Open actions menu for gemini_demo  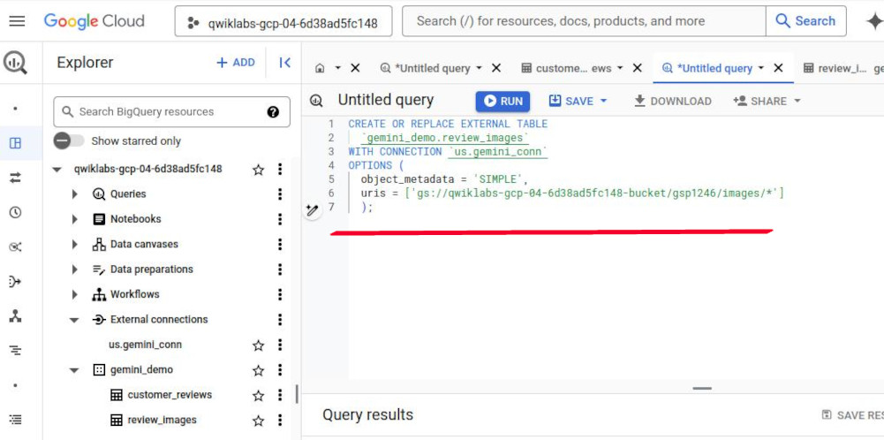[280, 370]
